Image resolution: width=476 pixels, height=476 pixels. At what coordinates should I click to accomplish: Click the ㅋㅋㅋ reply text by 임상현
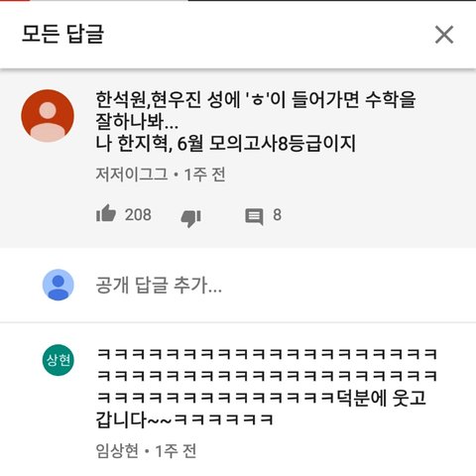(x=267, y=387)
